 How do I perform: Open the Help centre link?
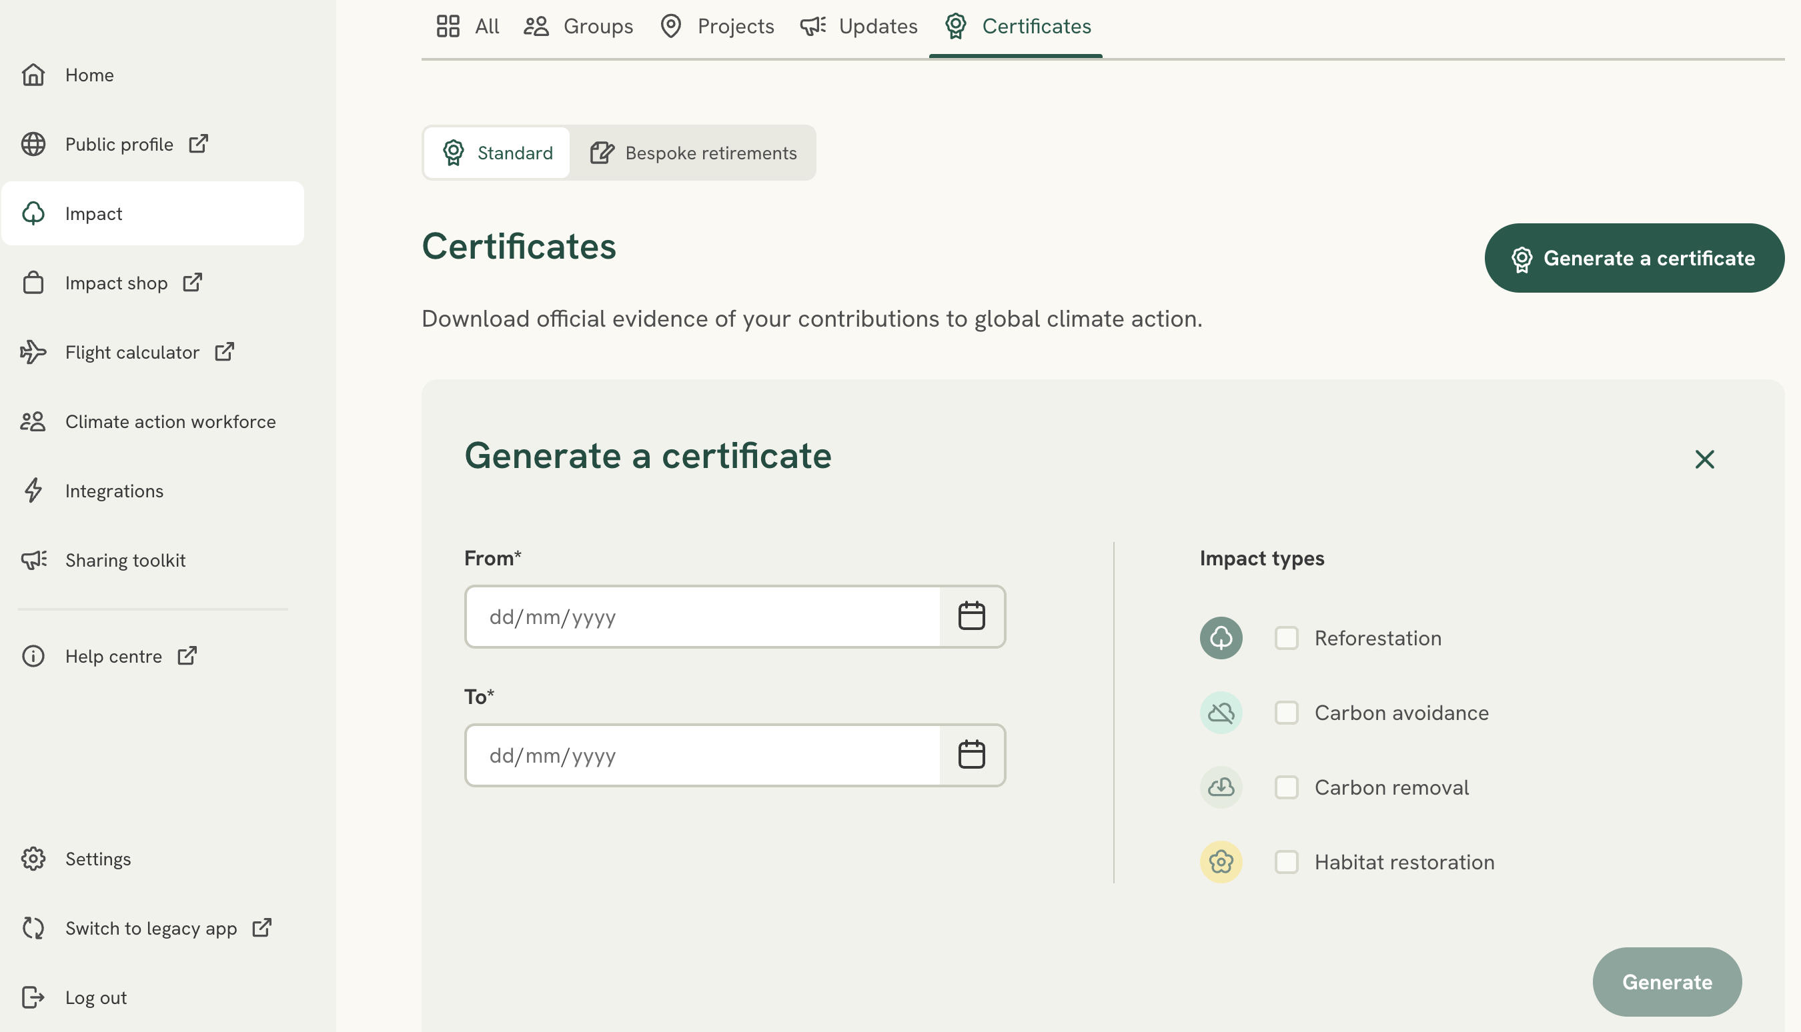(x=153, y=657)
